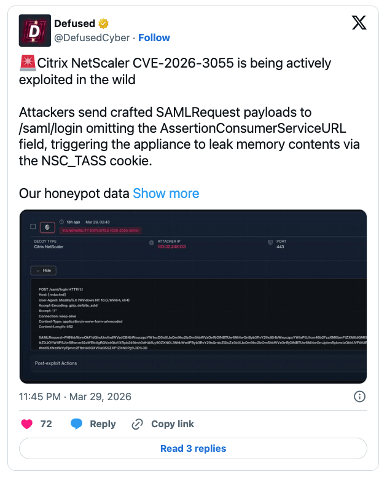Follow the DefusedCyber account
Image resolution: width=387 pixels, height=477 pixels.
pyautogui.click(x=154, y=37)
